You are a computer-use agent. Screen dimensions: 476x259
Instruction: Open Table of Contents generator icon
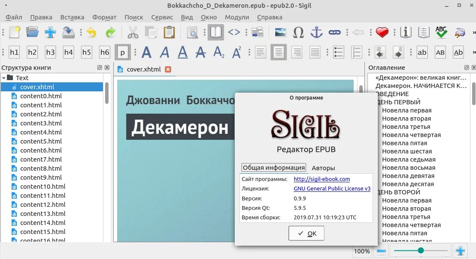coord(423,32)
